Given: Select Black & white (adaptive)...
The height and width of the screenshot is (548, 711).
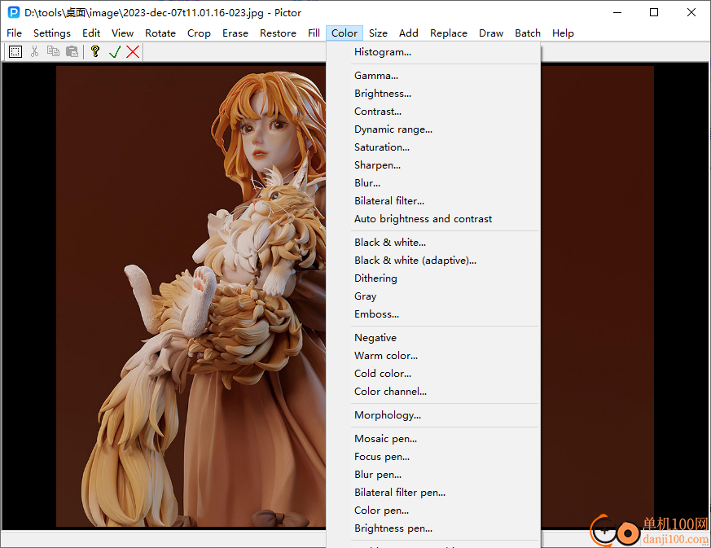Looking at the screenshot, I should pos(433,261).
